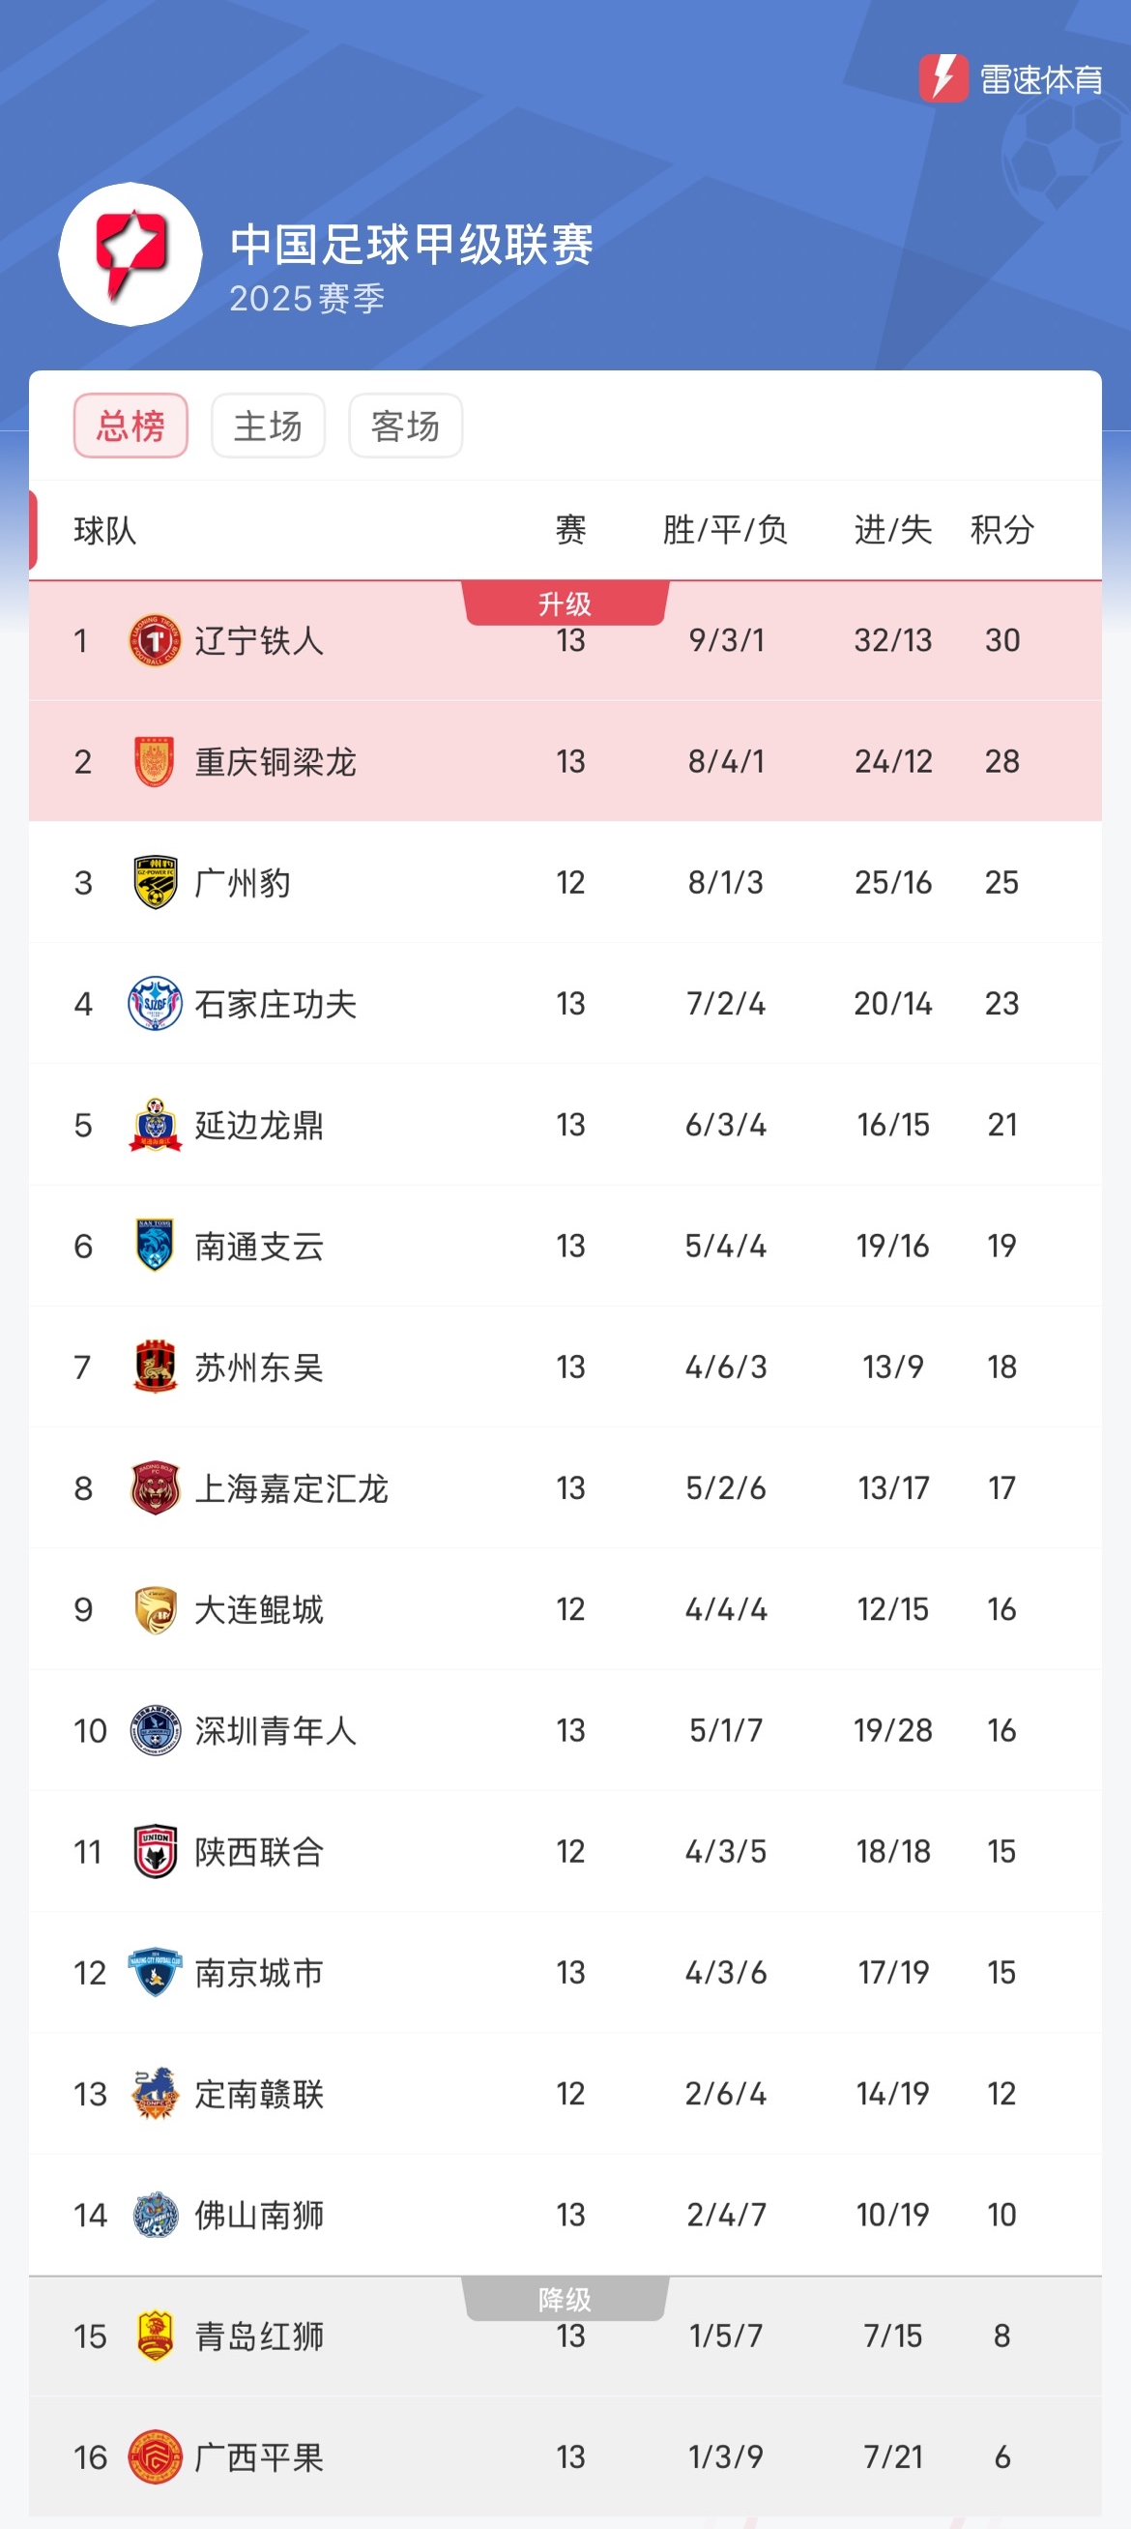
Task: Click the league emblem beside 中国足球甲级联赛
Action: coord(130,254)
